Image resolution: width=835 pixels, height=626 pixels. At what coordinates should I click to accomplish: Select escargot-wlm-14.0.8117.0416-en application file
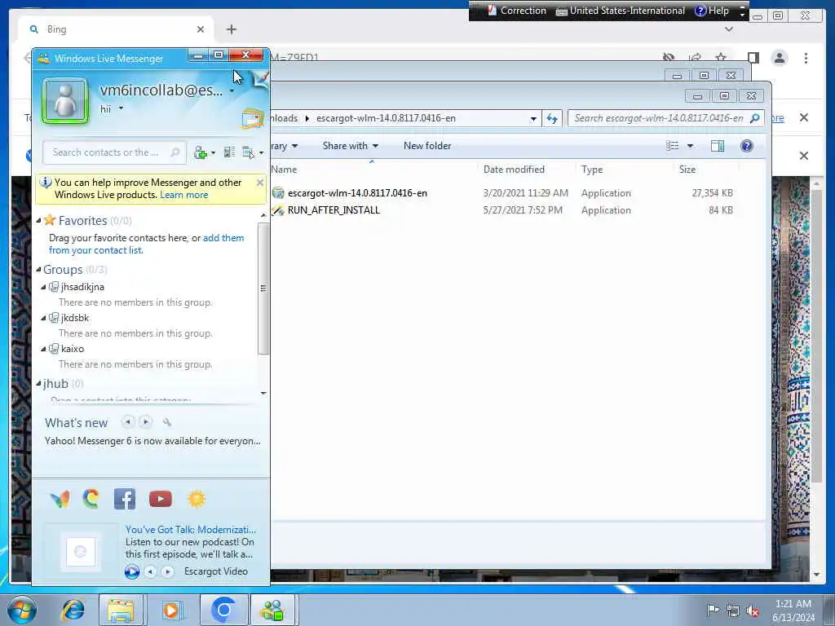pyautogui.click(x=357, y=193)
